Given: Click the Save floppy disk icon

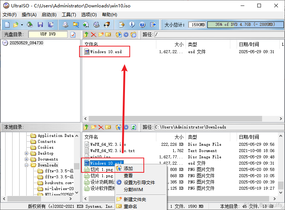Looking at the screenshot, I should 40,24.
